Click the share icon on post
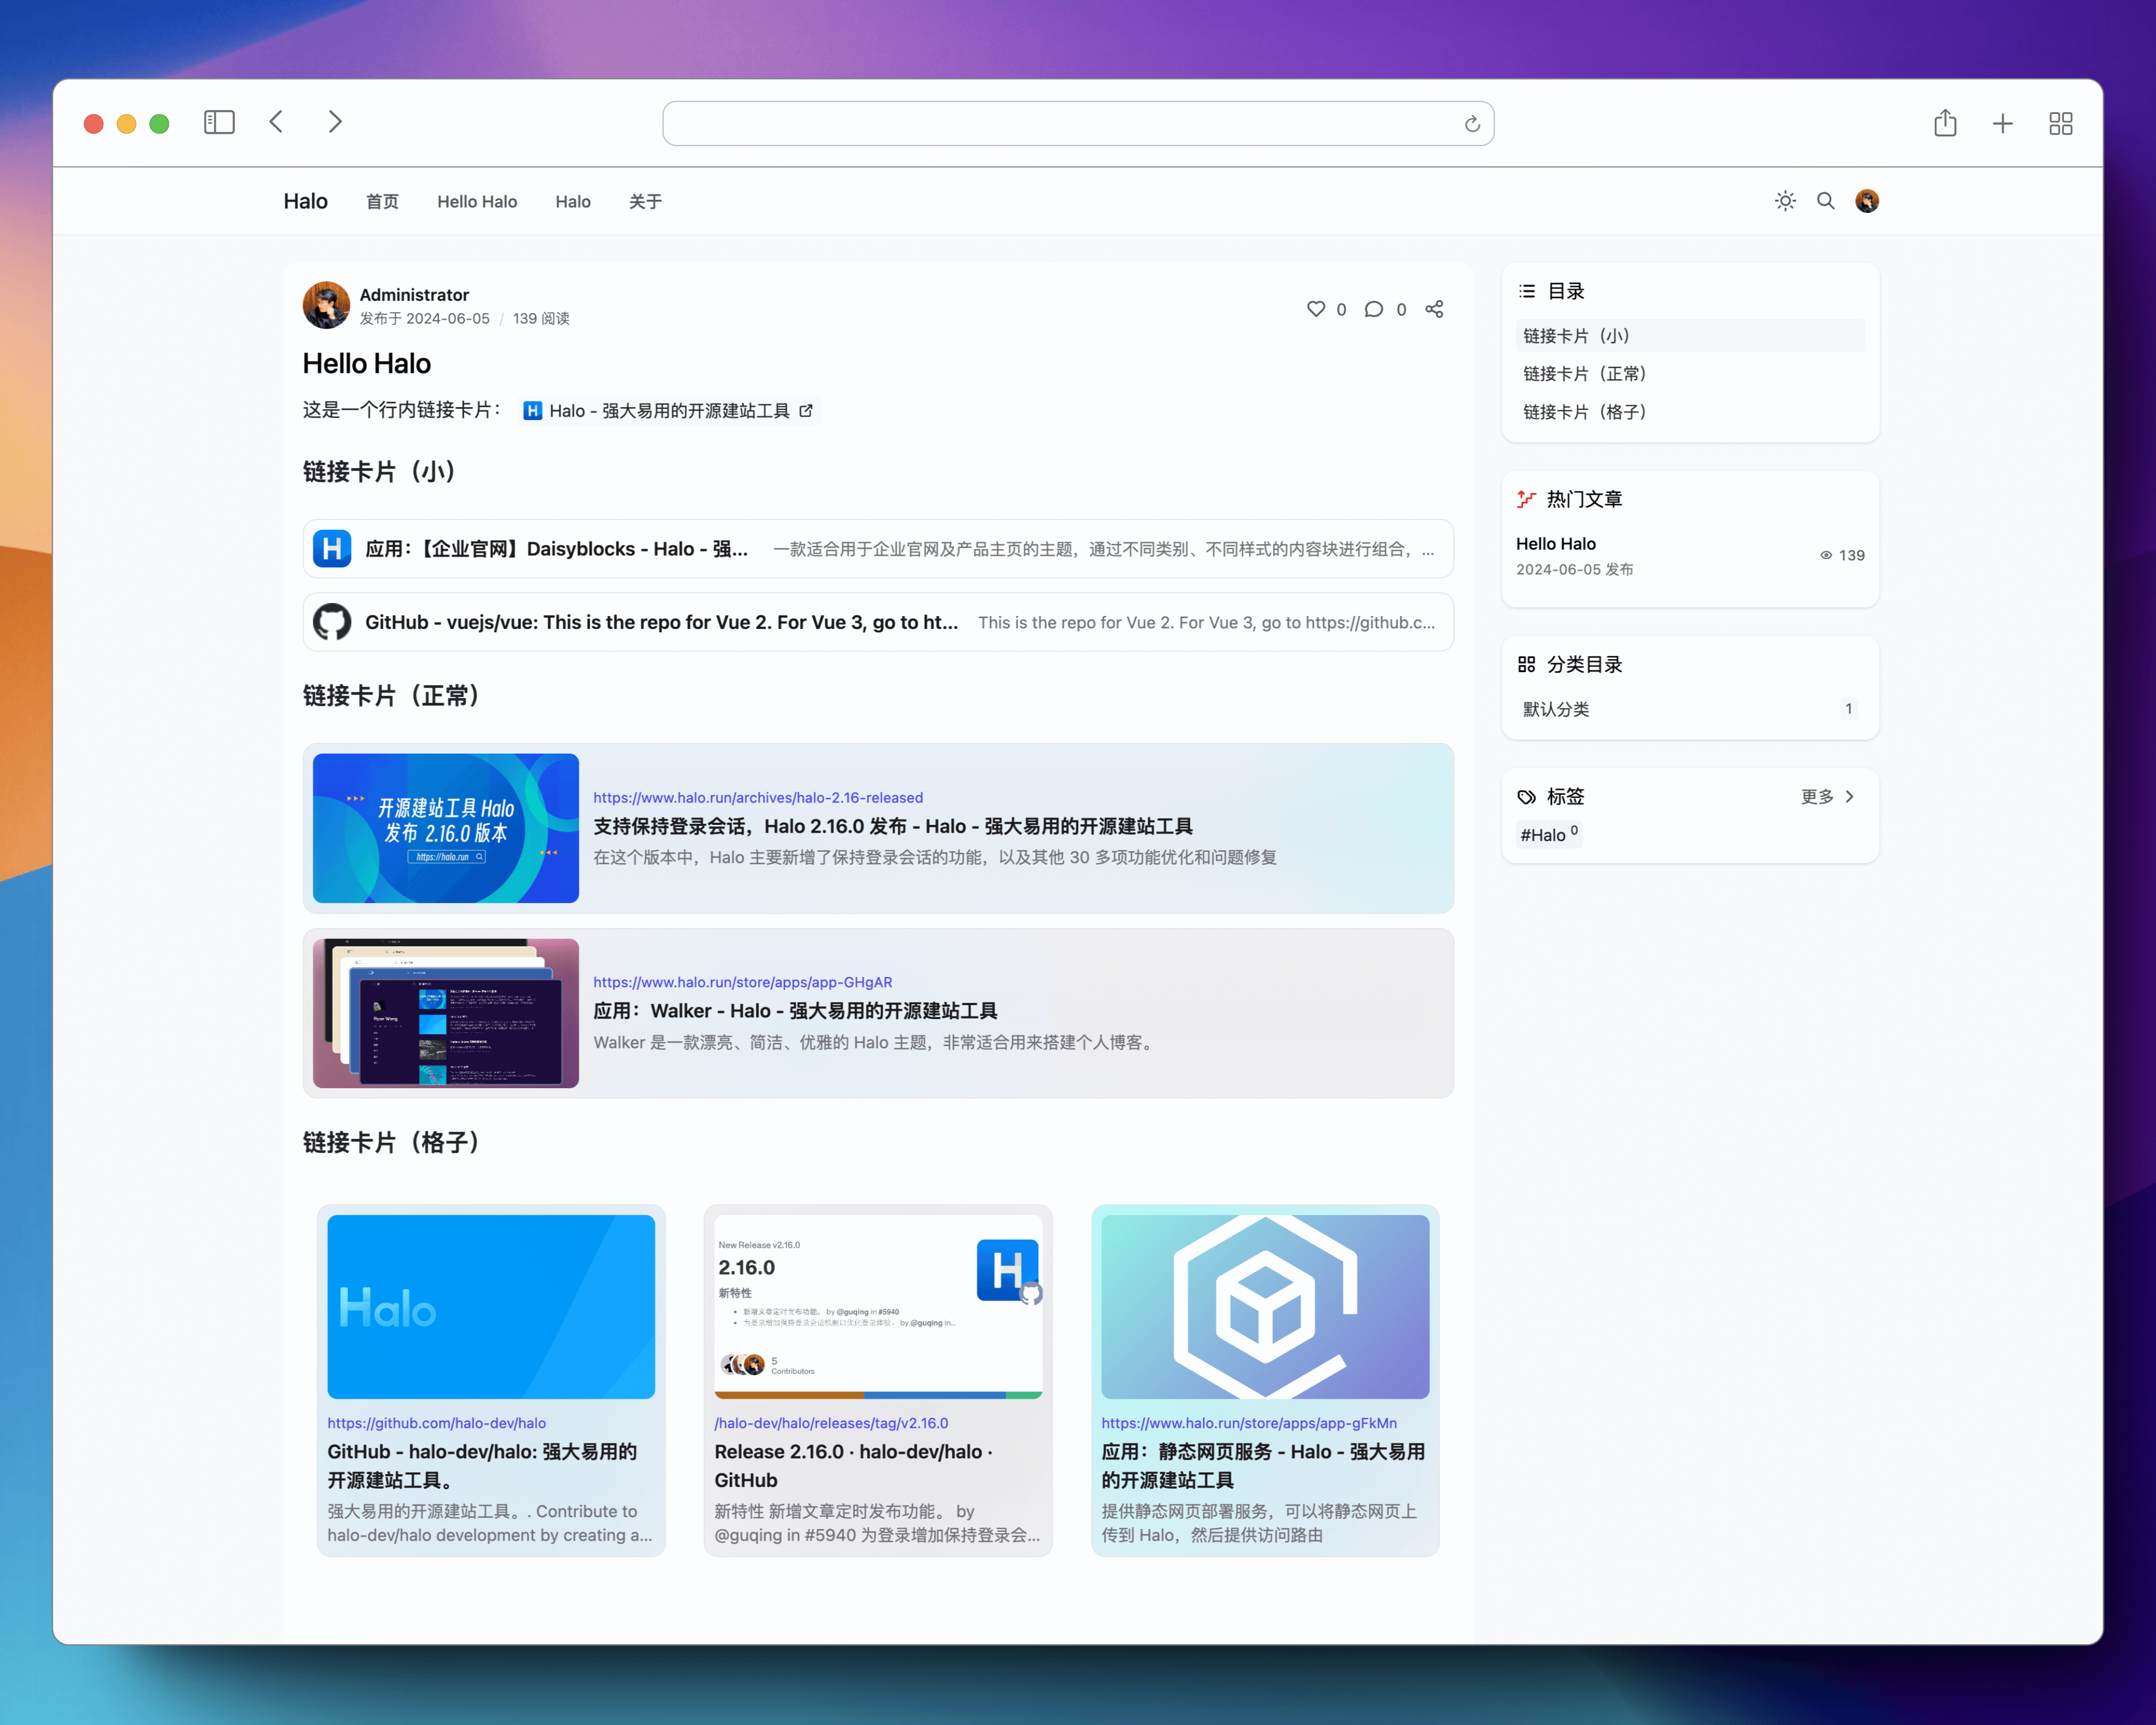 pos(1434,309)
